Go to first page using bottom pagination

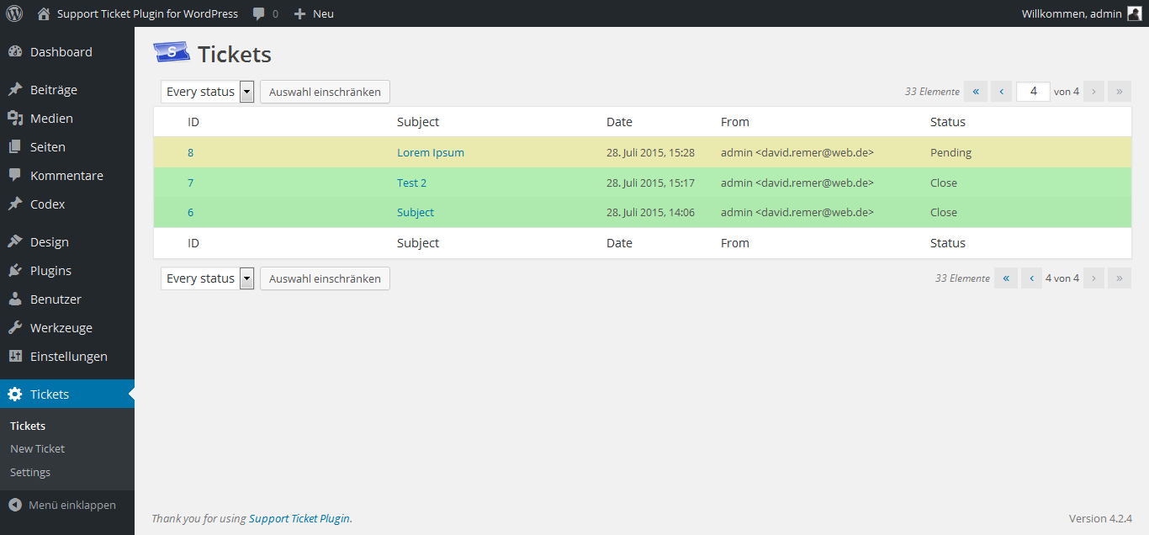tap(1006, 278)
